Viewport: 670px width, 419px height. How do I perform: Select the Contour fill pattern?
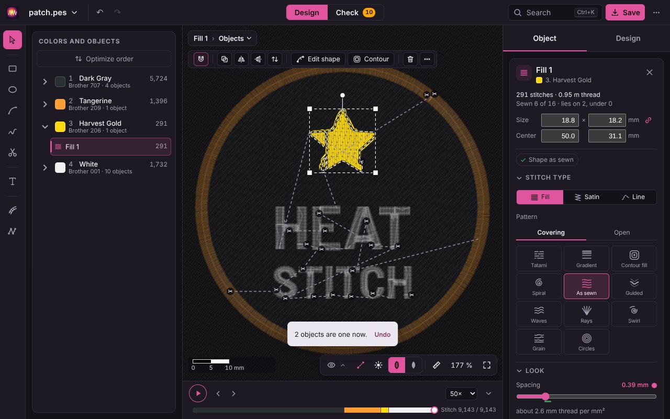pos(634,258)
